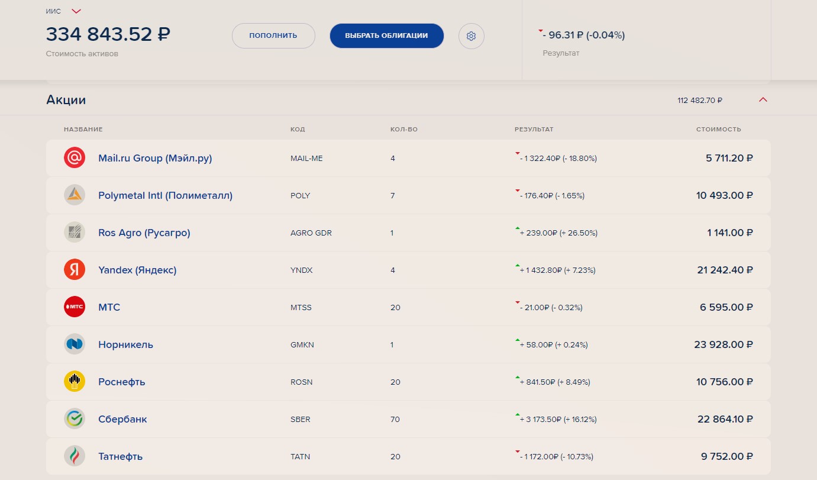Click the ROSN ticker code

point(301,382)
